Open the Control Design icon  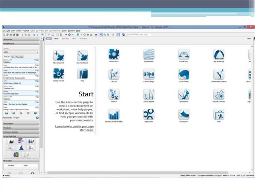[x=149, y=74]
